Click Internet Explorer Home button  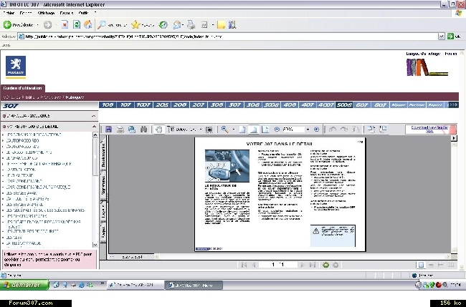point(88,25)
